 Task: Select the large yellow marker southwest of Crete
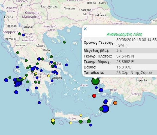[53, 120]
